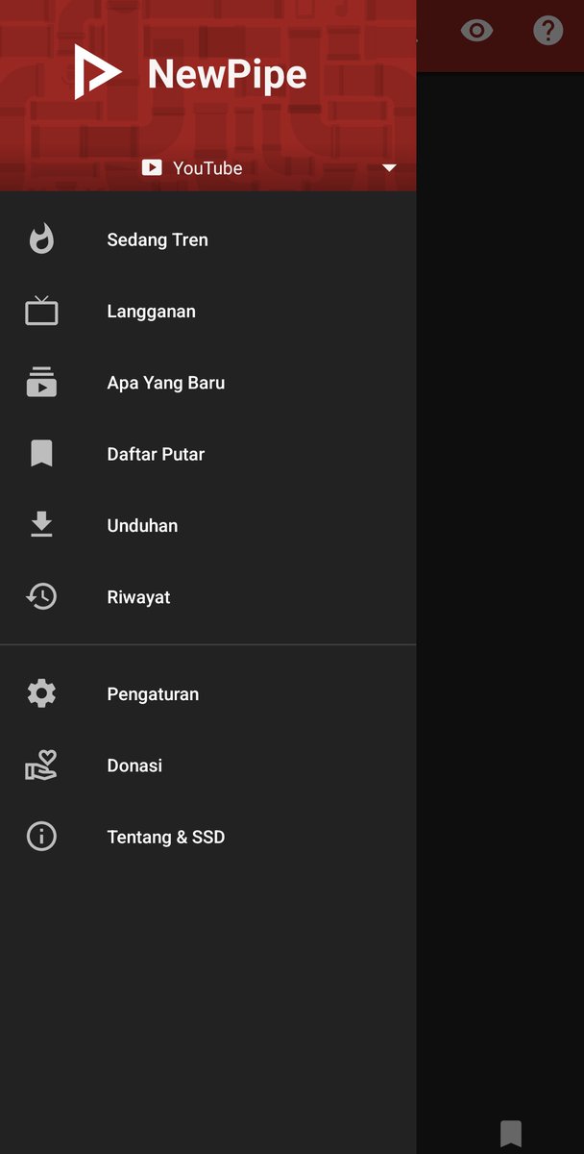Click the NewPipe logo in the header
The width and height of the screenshot is (584, 1154).
click(98, 72)
